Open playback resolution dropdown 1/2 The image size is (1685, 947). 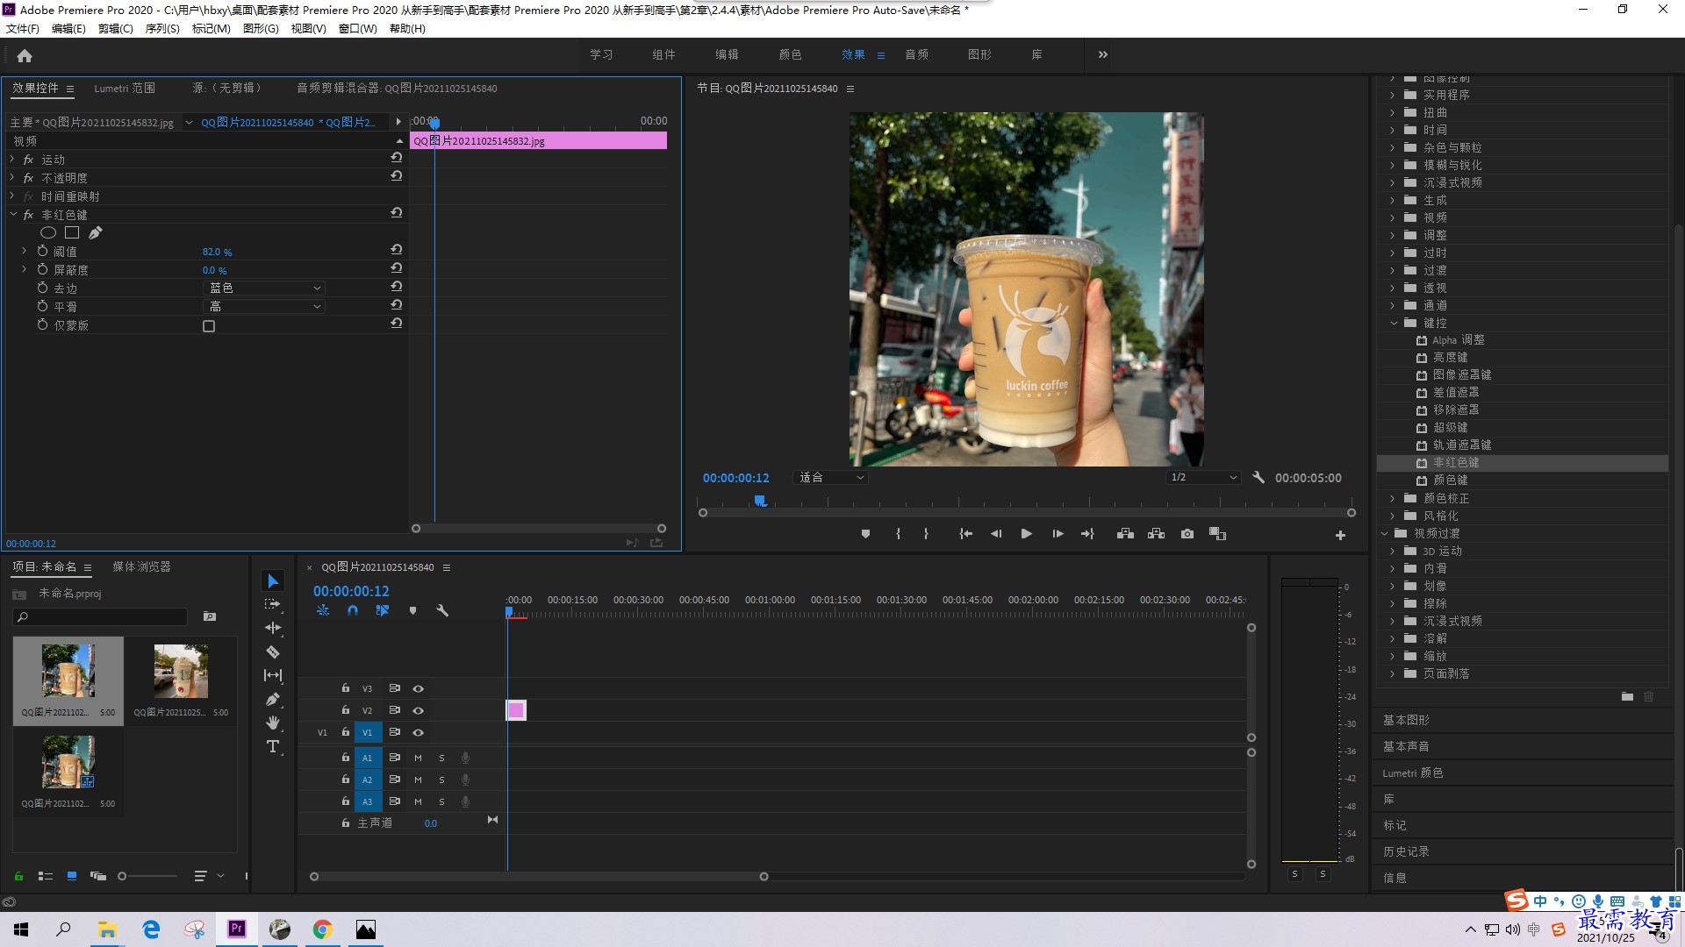pos(1203,478)
